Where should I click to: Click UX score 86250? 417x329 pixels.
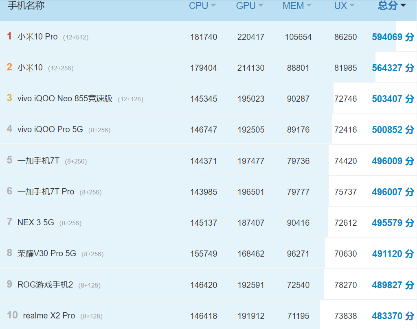pyautogui.click(x=345, y=37)
